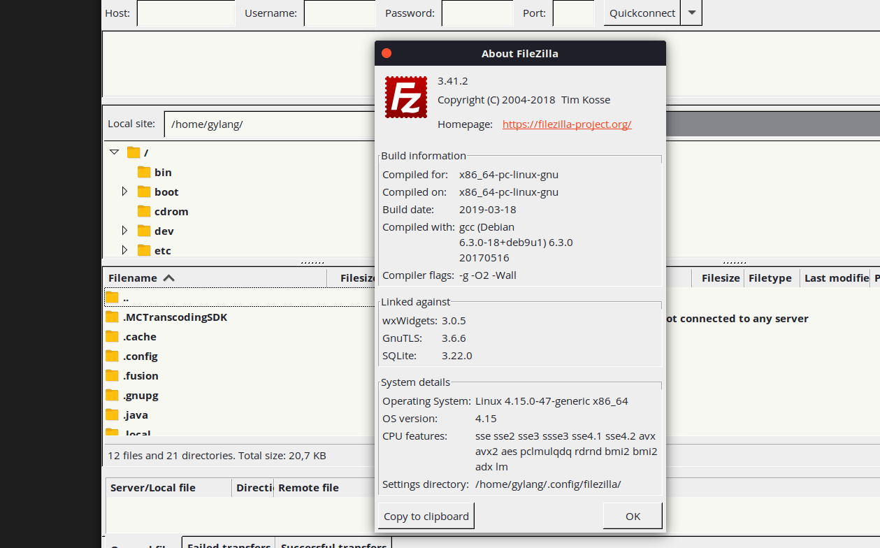Viewport: 880px width, 548px height.
Task: Click the Username input field
Action: (340, 13)
